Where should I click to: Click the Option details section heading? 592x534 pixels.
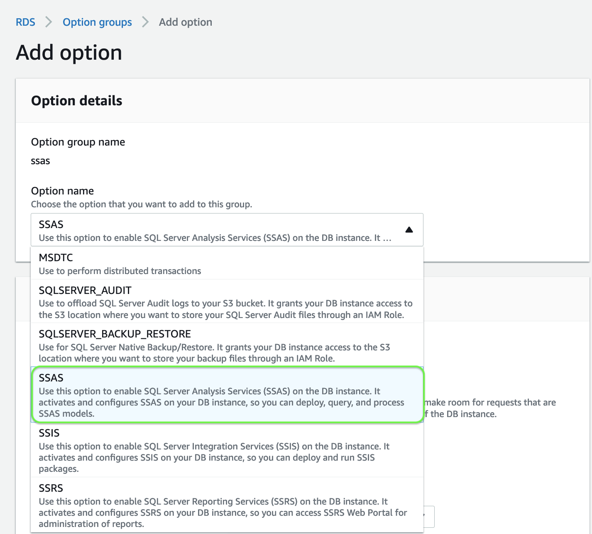coord(77,101)
